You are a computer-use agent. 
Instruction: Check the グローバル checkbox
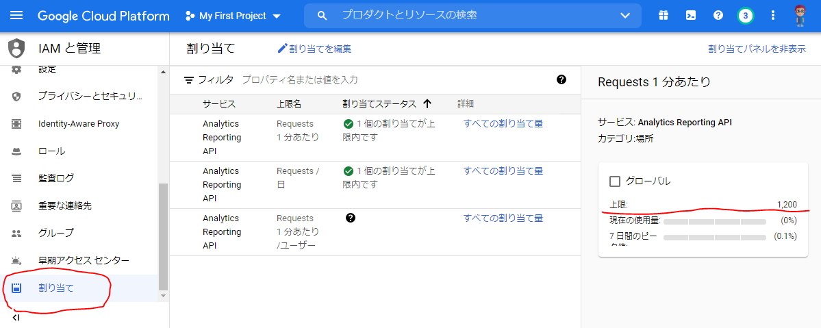coord(615,181)
